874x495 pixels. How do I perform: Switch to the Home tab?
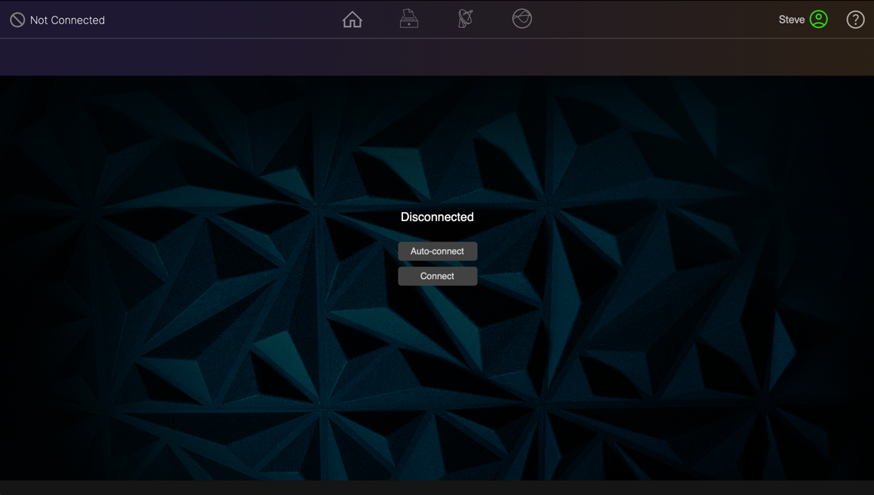[352, 19]
